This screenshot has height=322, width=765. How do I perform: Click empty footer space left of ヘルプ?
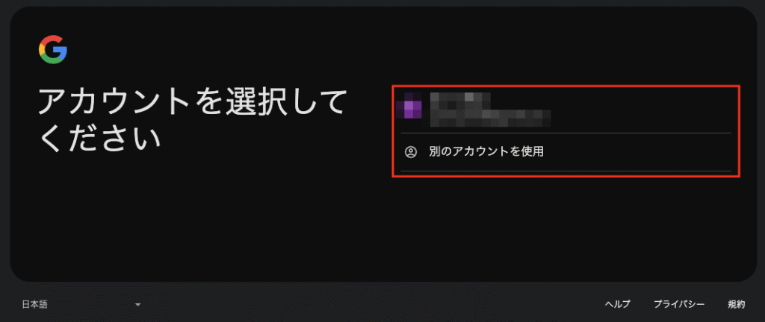pyautogui.click(x=371, y=305)
